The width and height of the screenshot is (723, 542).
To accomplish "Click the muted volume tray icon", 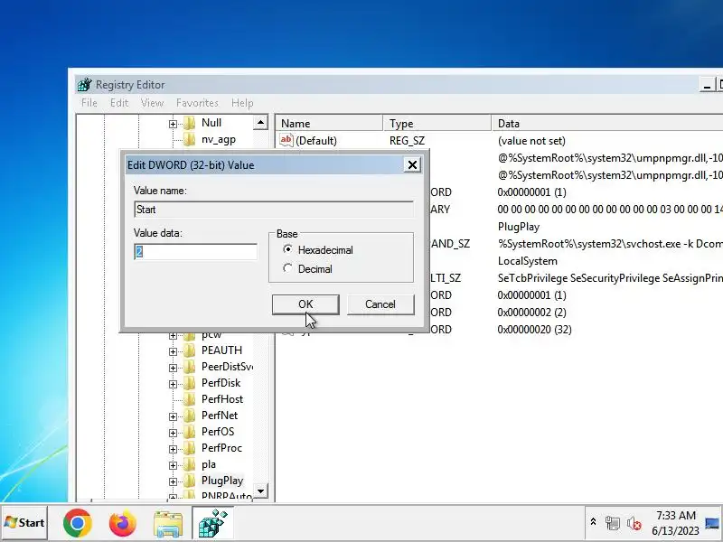I will pyautogui.click(x=634, y=523).
